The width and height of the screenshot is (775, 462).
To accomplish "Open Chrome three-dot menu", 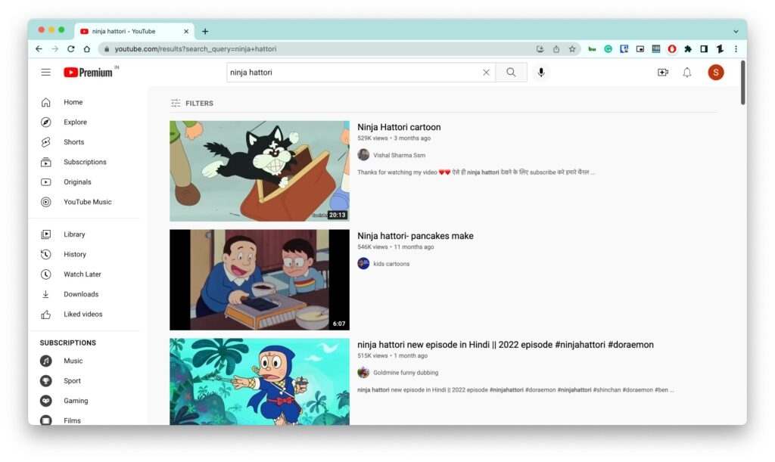I will pos(736,49).
